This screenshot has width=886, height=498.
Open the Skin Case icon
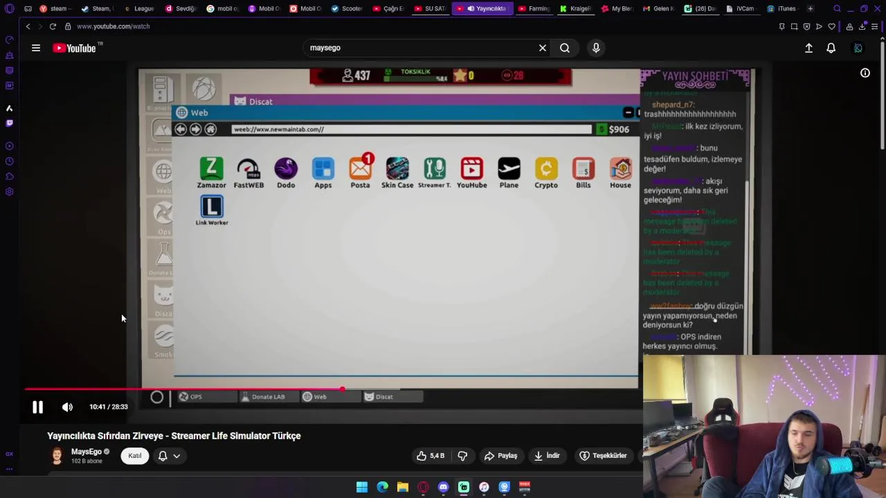coord(397,173)
